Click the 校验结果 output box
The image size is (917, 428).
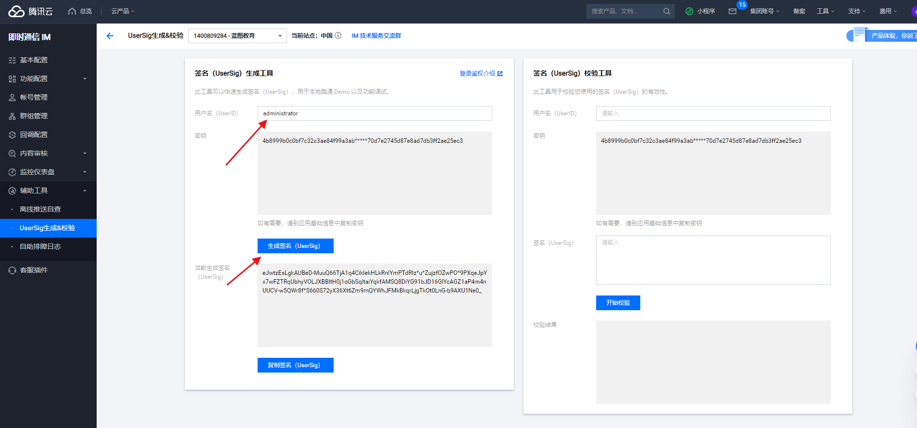[713, 362]
